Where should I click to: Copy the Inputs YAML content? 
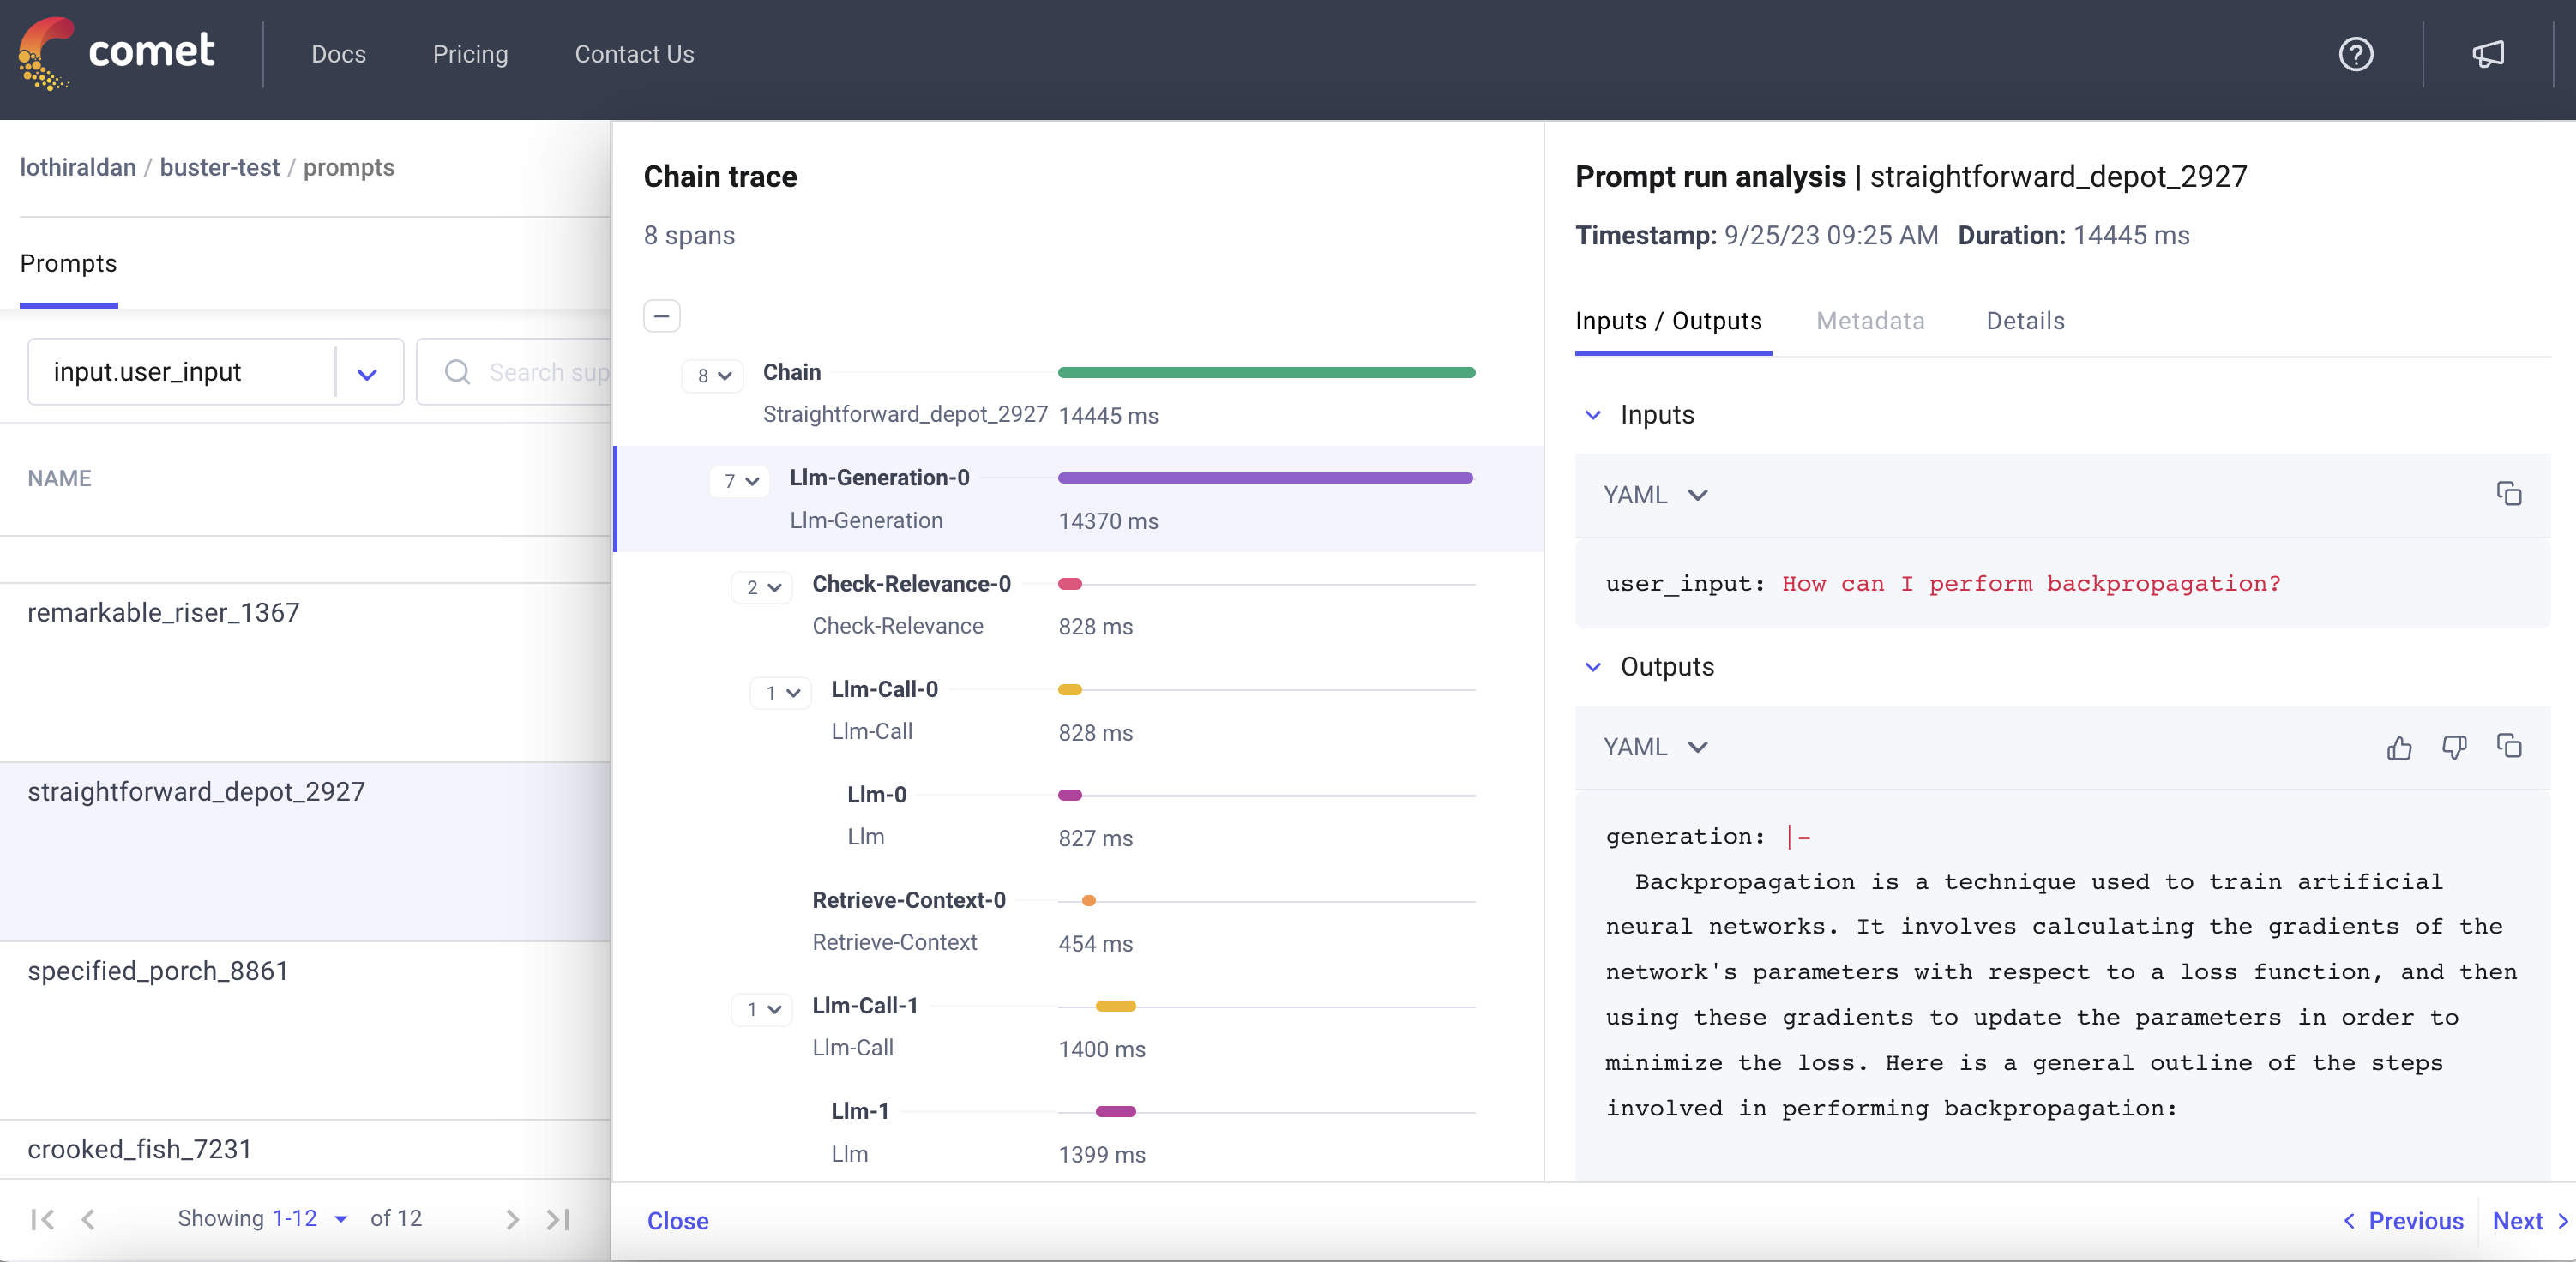(2508, 493)
